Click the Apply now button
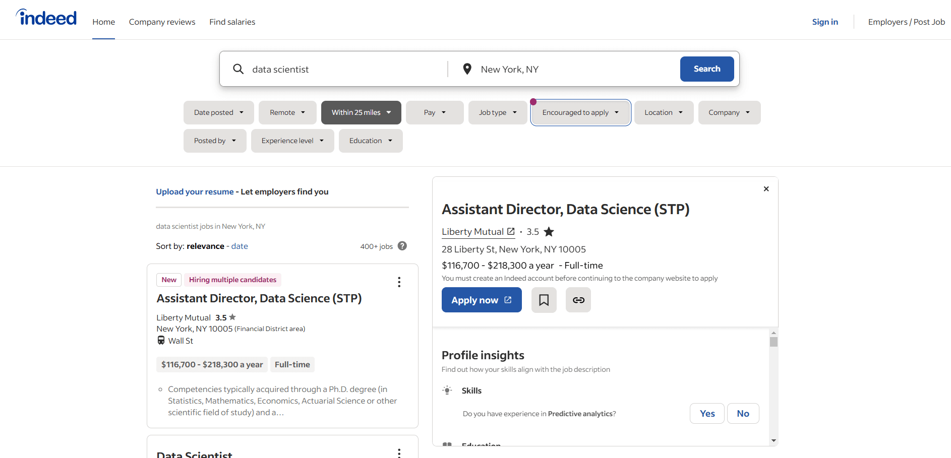This screenshot has height=458, width=951. click(x=481, y=300)
